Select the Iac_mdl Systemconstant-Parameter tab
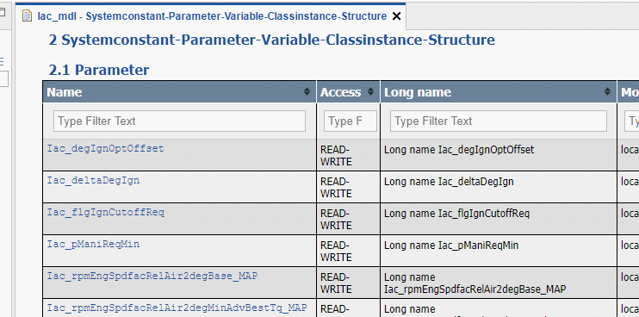The height and width of the screenshot is (317, 639). point(212,16)
